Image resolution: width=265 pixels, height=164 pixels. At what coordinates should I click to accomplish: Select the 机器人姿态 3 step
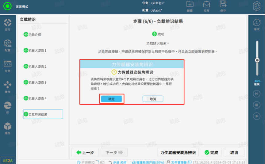(x=37, y=82)
